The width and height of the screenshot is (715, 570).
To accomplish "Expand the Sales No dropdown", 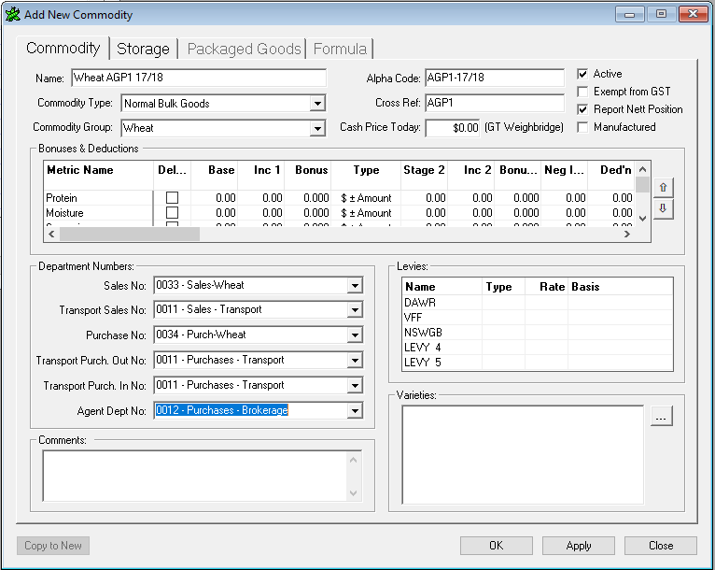I will click(354, 285).
